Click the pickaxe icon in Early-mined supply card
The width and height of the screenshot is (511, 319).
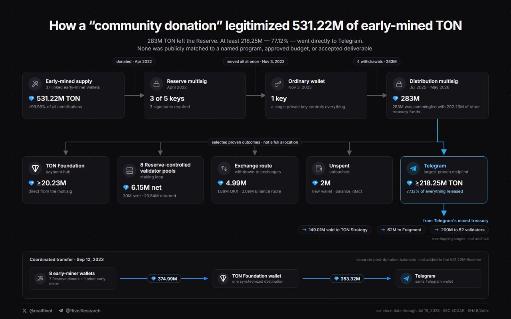coord(35,84)
